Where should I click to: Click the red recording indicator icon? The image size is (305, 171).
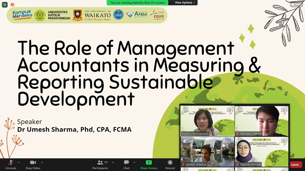(12, 5)
